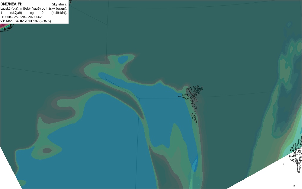The height and width of the screenshot is (189, 302).
Task: Click the 'VT: Mán.. 26.02.2024 18Z' valid time
Action: click(19, 21)
